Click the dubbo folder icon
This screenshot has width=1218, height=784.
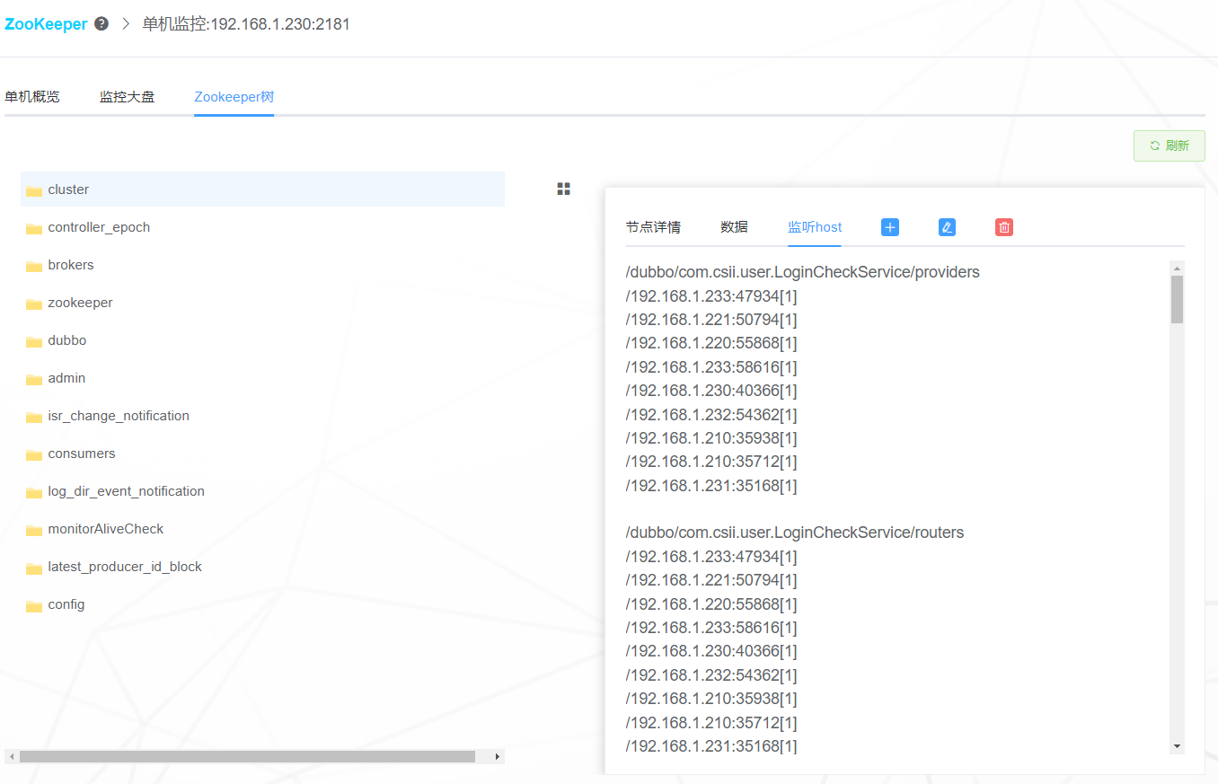point(34,341)
